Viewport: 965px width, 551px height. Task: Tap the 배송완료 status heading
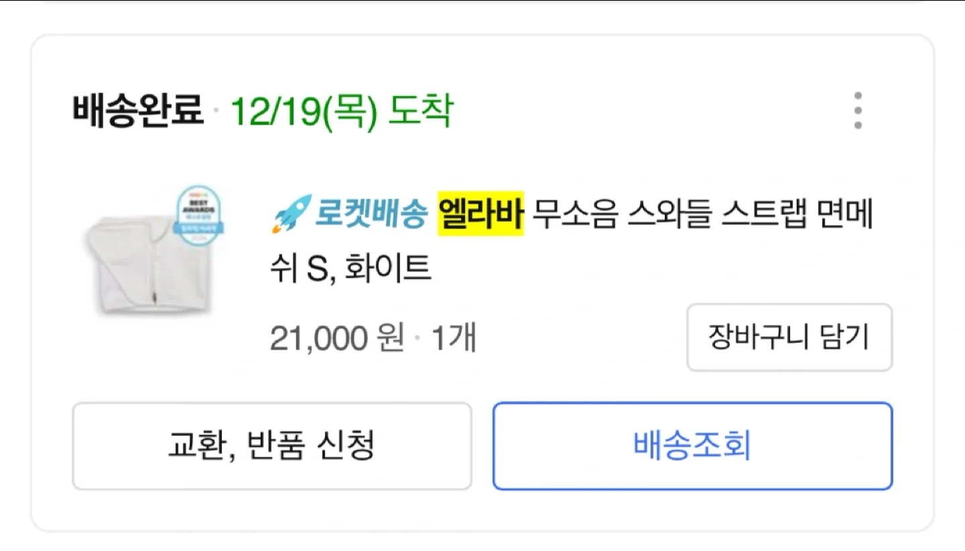(137, 110)
